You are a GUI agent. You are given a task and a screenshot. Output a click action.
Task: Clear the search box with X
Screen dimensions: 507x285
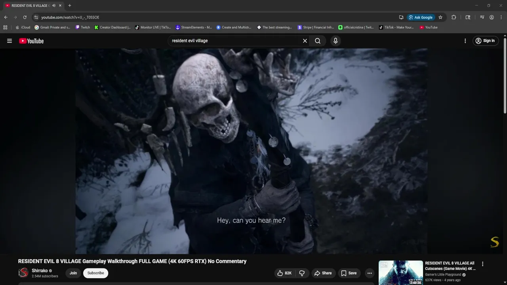pyautogui.click(x=305, y=41)
